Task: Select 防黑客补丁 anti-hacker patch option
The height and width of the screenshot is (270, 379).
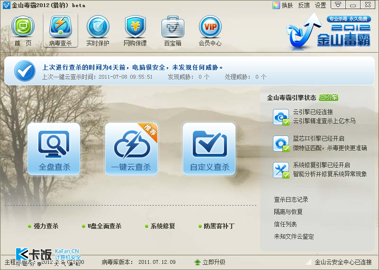Action: (x=219, y=226)
